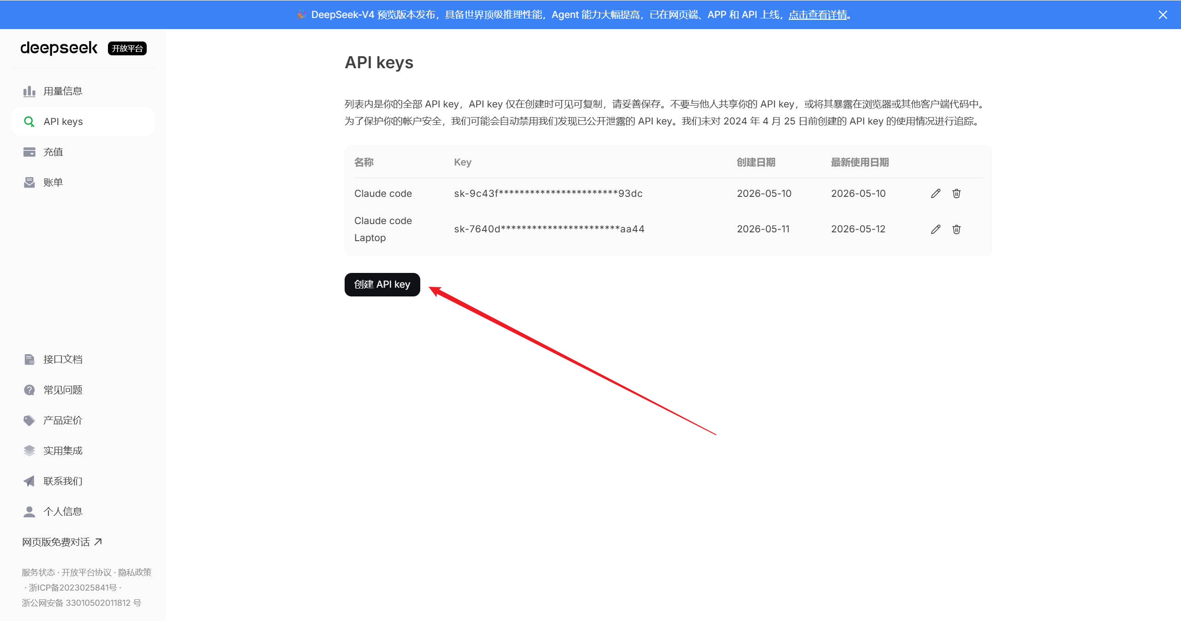
Task: Open 实用集成 integrations page
Action: coord(83,451)
